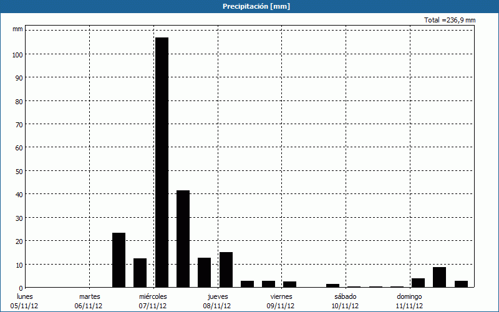Viewport: 499px width, 312px height.
Task: Click the jueves 08/11/12 axis label
Action: pyautogui.click(x=218, y=301)
